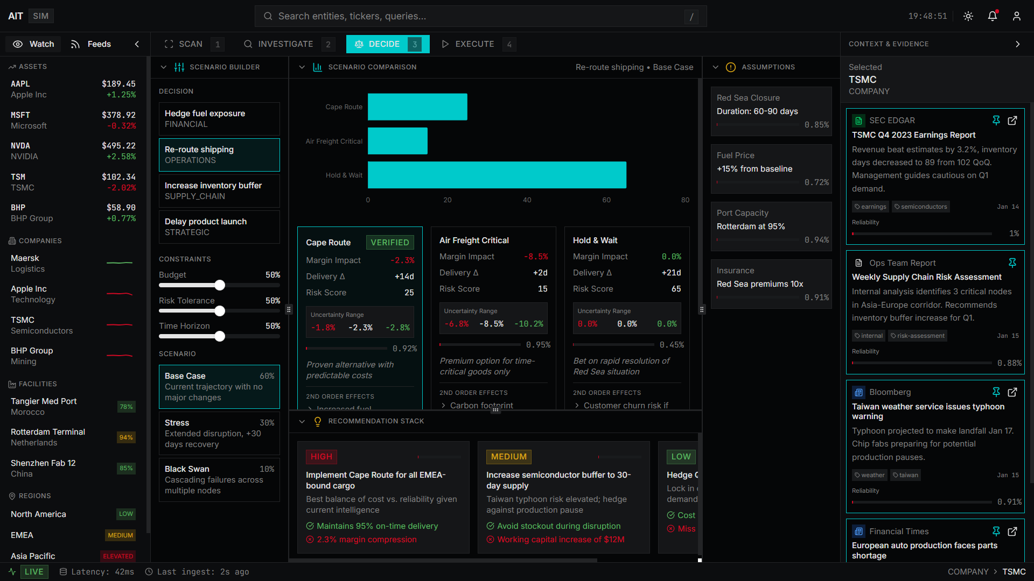1034x581 pixels.
Task: Select Rotterdam Terminal facility row
Action: click(73, 437)
